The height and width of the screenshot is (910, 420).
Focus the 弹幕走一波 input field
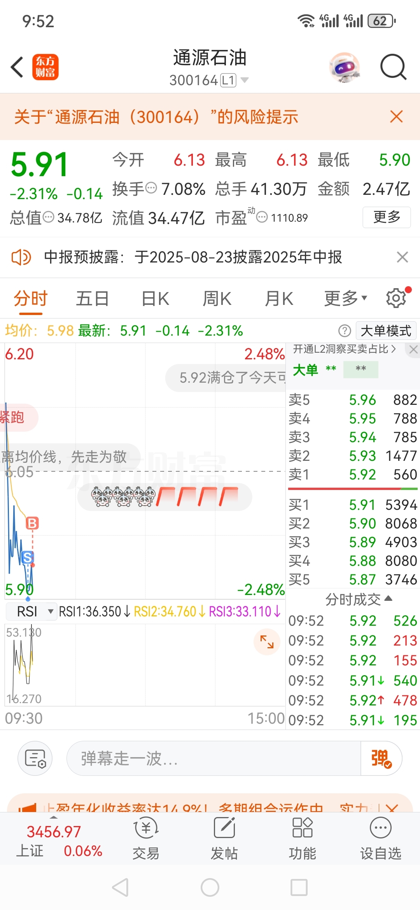click(214, 758)
